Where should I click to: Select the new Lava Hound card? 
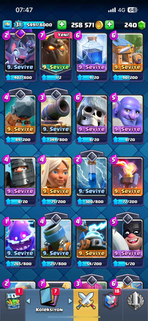coord(56,52)
